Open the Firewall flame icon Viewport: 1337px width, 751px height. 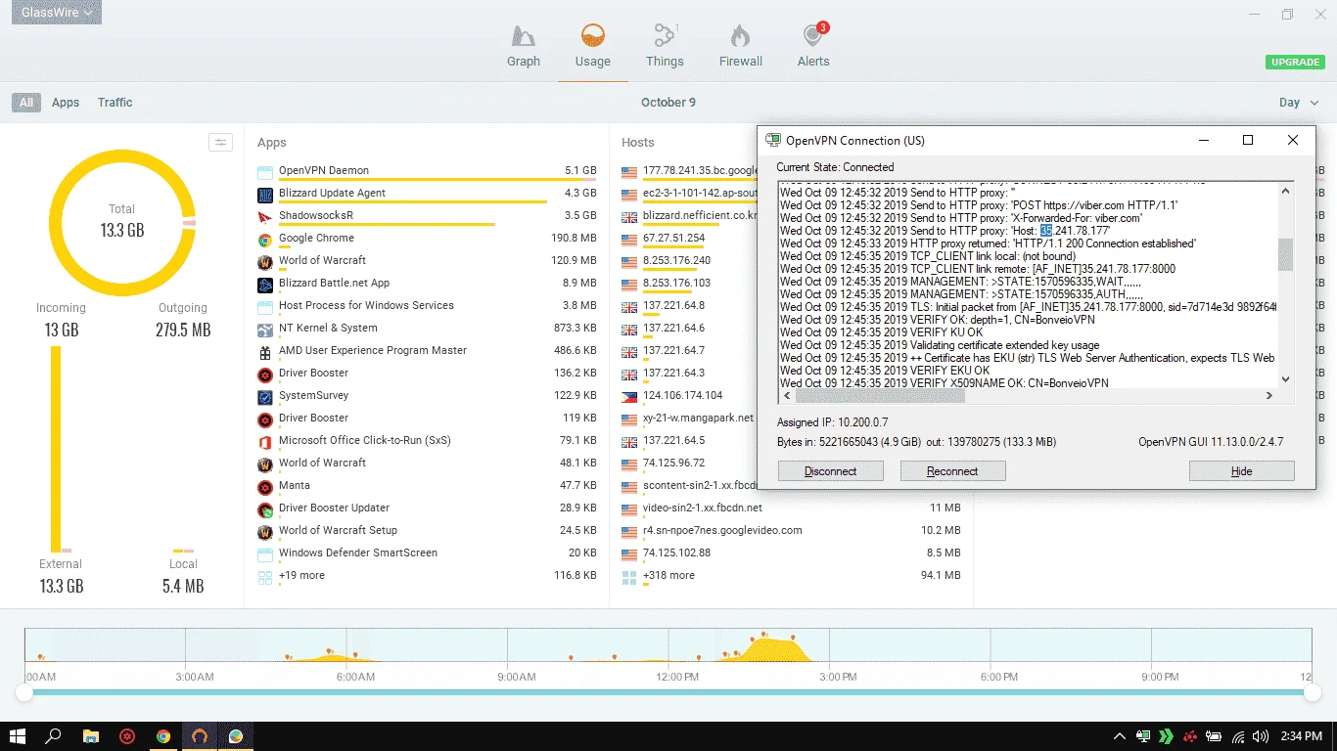coord(740,37)
